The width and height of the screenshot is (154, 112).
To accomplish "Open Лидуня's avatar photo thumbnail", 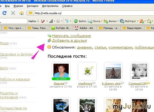I will [61, 71].
